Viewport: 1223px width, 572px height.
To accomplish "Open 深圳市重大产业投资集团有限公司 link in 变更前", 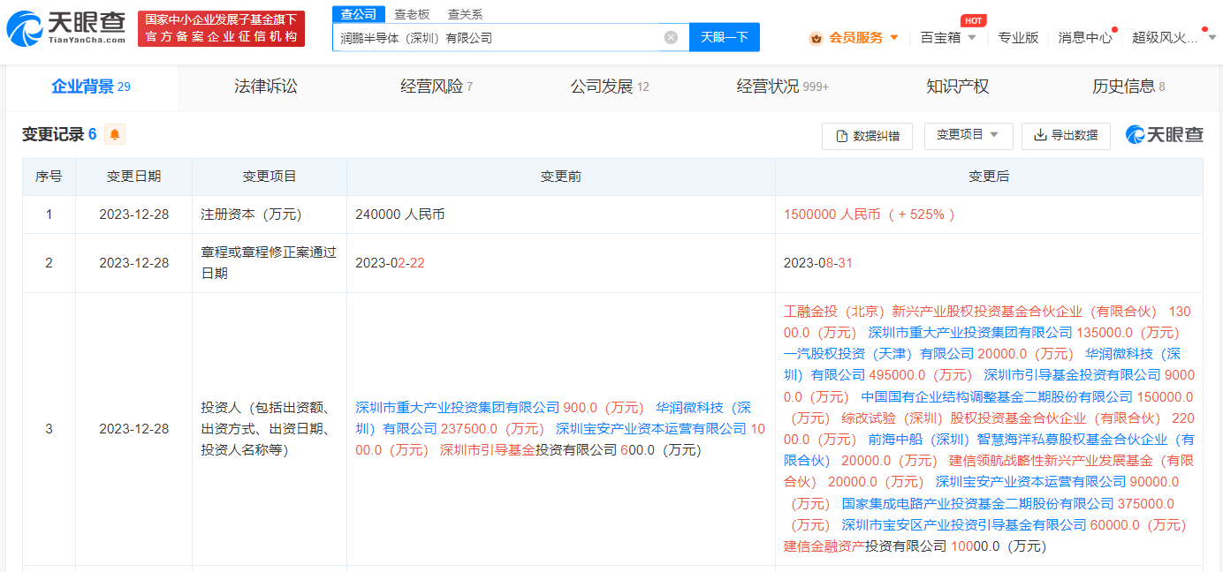I will click(x=458, y=407).
